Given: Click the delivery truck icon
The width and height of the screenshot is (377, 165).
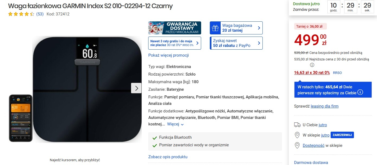Looking at the screenshot, I should click(x=297, y=125).
